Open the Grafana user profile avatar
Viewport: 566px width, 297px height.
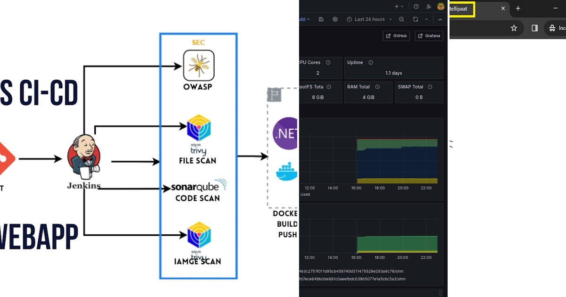coord(441,6)
